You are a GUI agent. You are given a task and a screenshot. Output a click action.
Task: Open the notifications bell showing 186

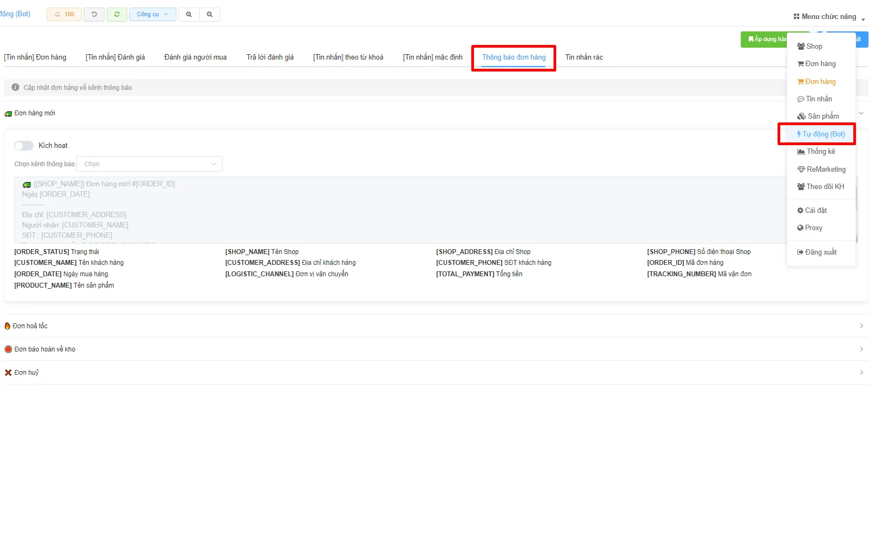pyautogui.click(x=64, y=14)
